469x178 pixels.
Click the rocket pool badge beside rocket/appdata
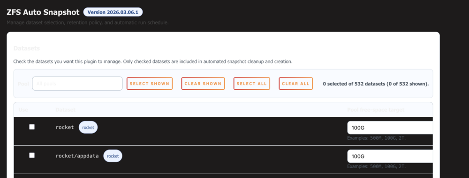(113, 156)
